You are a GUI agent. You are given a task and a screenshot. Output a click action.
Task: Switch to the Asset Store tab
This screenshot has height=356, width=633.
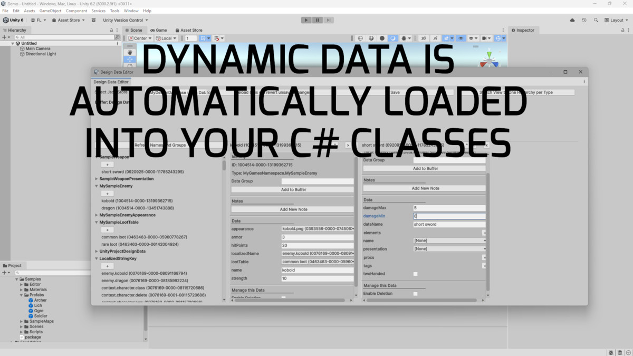[x=189, y=30]
